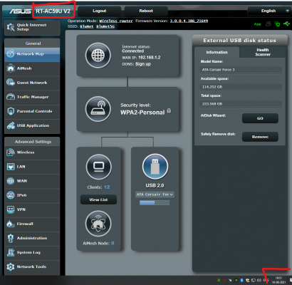Click the Total space value 223.568 GB
Screen dimensions: 292x285
pyautogui.click(x=241, y=104)
